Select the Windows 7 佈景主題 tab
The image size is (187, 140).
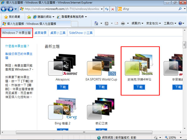point(17,33)
